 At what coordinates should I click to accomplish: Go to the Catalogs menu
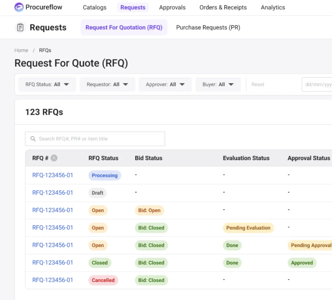[x=95, y=7]
